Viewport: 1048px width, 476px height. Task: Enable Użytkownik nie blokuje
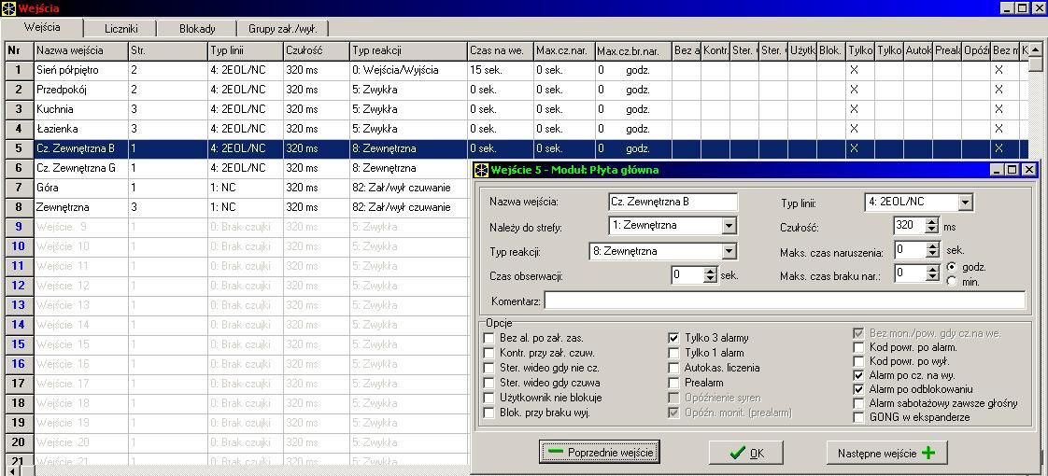click(x=489, y=398)
